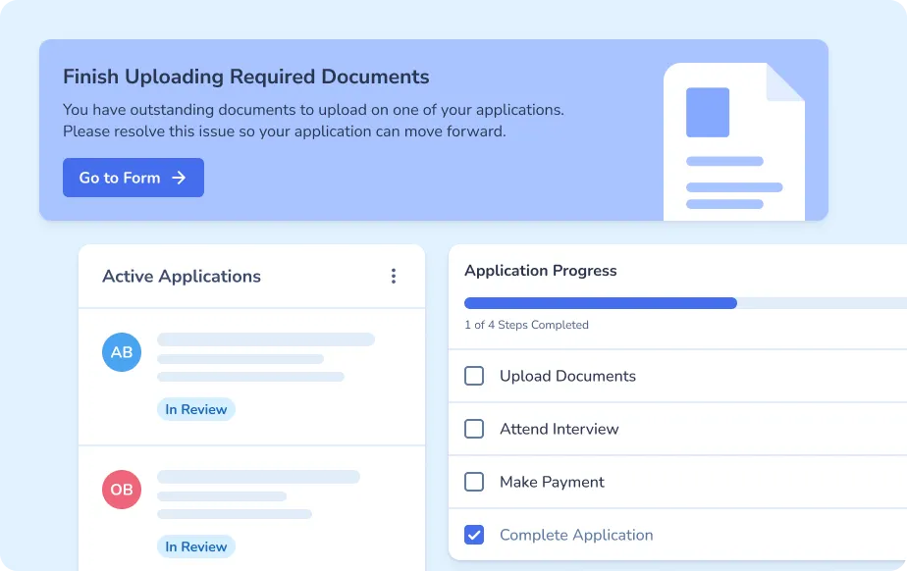Click the Attend Interview step label

559,429
